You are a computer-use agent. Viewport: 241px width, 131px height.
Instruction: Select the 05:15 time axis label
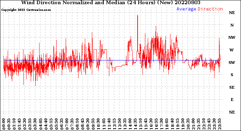(51, 124)
